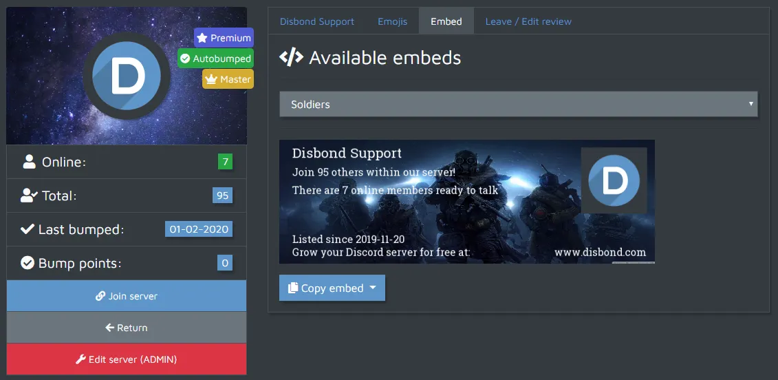Click the Master crown badge
This screenshot has width=778, height=380.
228,79
